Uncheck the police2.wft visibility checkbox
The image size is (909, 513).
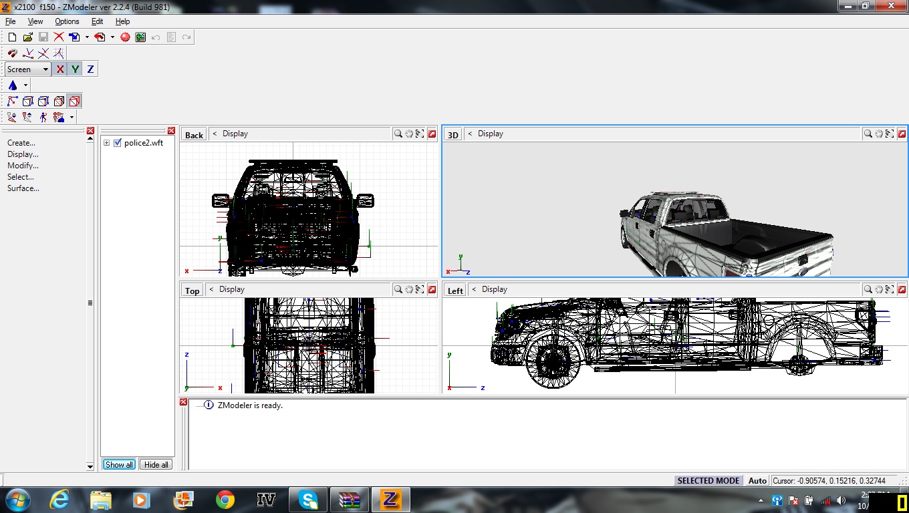coord(118,143)
